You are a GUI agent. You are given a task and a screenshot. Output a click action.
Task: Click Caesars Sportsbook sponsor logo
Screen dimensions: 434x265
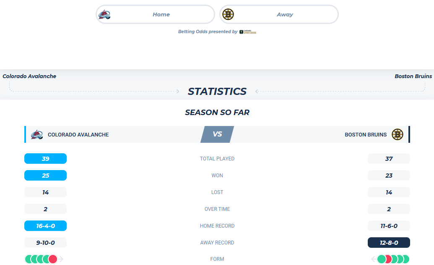(248, 32)
